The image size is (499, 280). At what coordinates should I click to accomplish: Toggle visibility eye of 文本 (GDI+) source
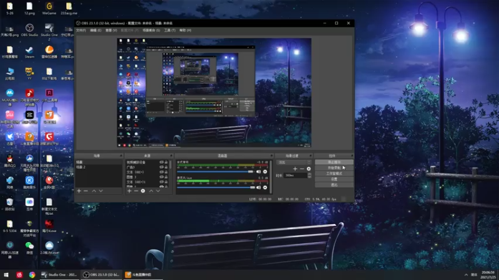(x=162, y=172)
